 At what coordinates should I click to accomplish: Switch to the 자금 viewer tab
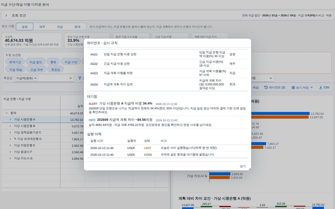(x=60, y=27)
